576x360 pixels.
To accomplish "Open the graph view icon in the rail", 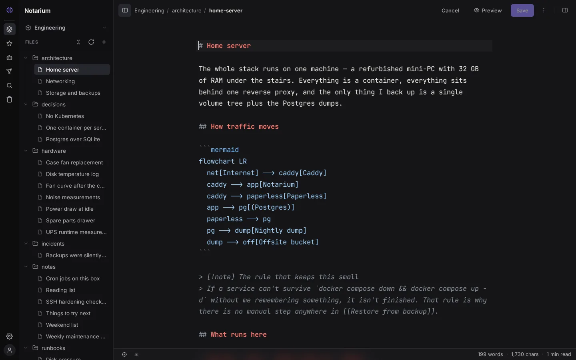I will [10, 72].
